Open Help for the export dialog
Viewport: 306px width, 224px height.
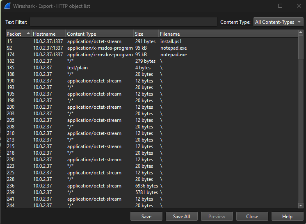(x=287, y=217)
